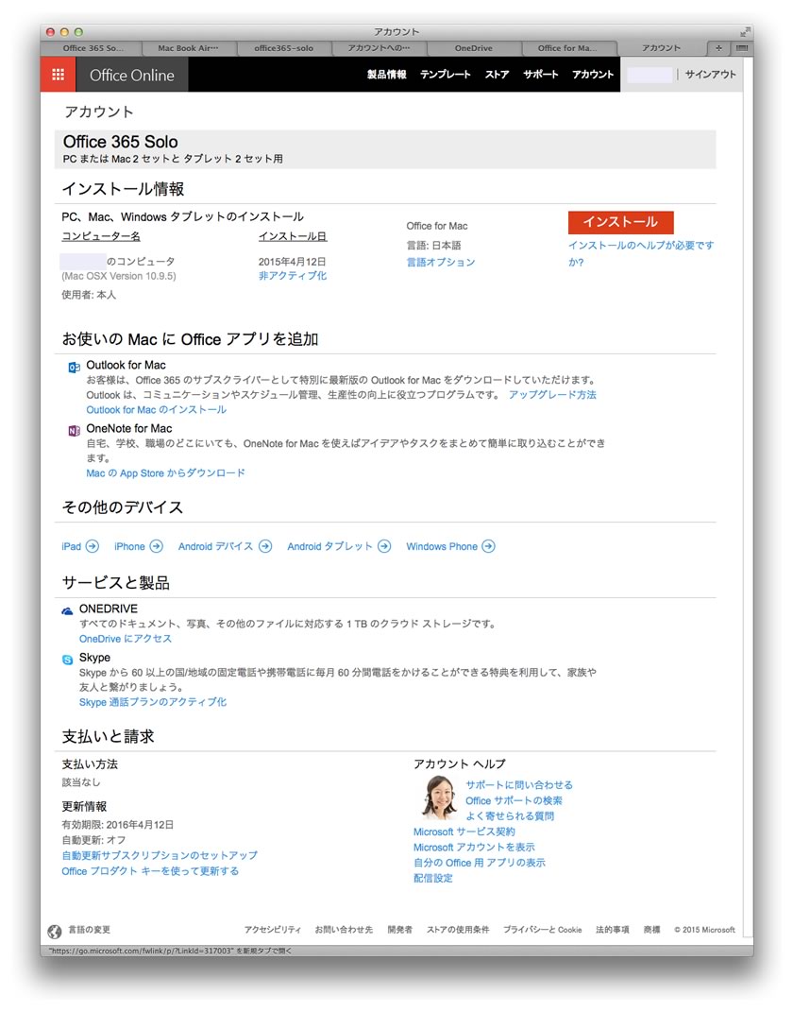This screenshot has width=793, height=1012.
Task: Click 言語の変更 in footer
Action: coord(90,930)
